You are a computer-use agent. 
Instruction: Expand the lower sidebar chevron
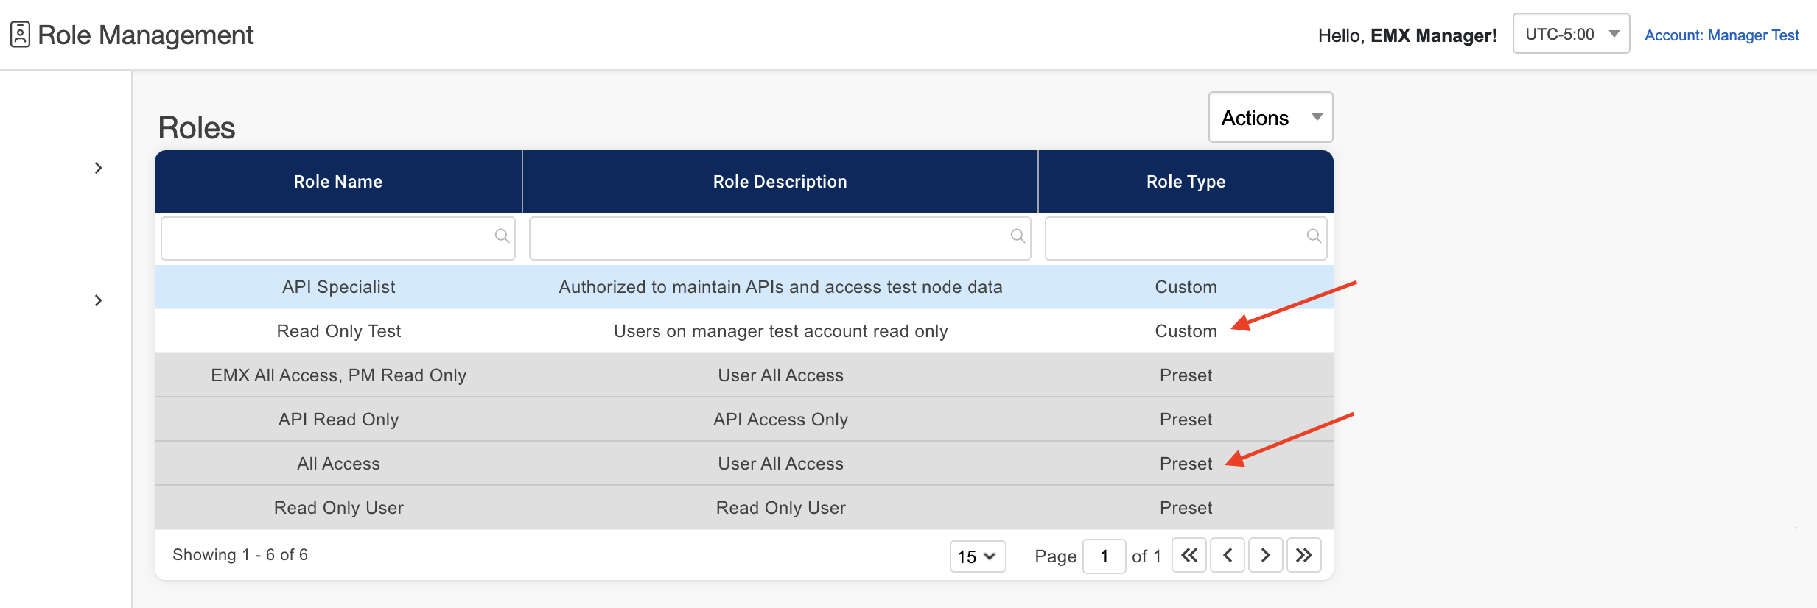click(x=98, y=300)
